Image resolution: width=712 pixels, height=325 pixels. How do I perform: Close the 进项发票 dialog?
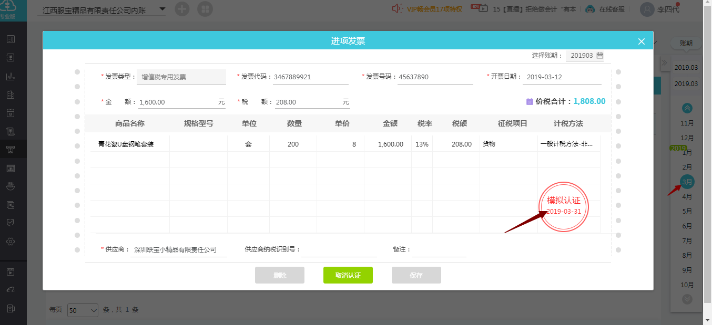click(x=641, y=41)
